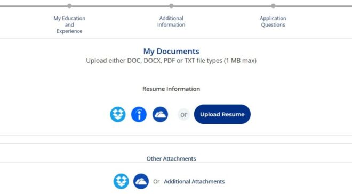352x194 pixels.
Task: Select progress dot above Application Questions
Action: (x=273, y=6)
